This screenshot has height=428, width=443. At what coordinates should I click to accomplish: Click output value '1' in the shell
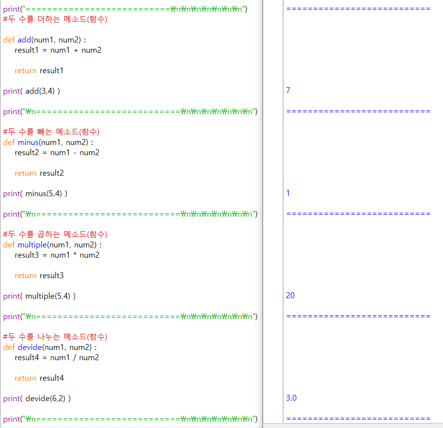[288, 193]
